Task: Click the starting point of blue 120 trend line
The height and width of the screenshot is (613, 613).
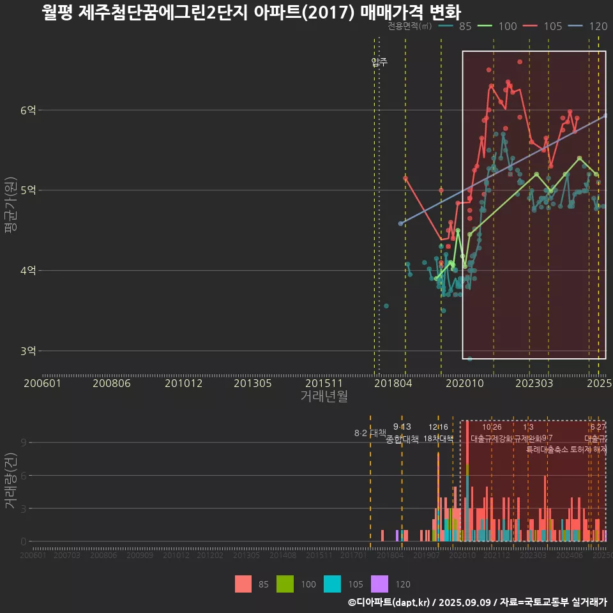Action: click(400, 223)
